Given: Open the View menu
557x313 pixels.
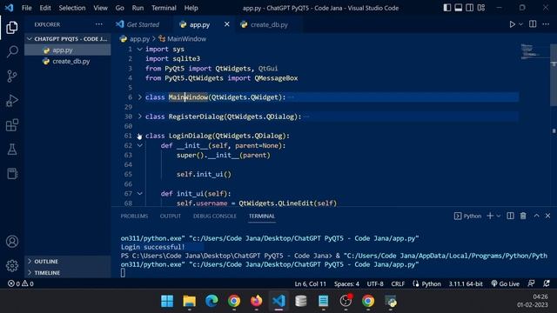Looking at the screenshot, I should [x=101, y=8].
